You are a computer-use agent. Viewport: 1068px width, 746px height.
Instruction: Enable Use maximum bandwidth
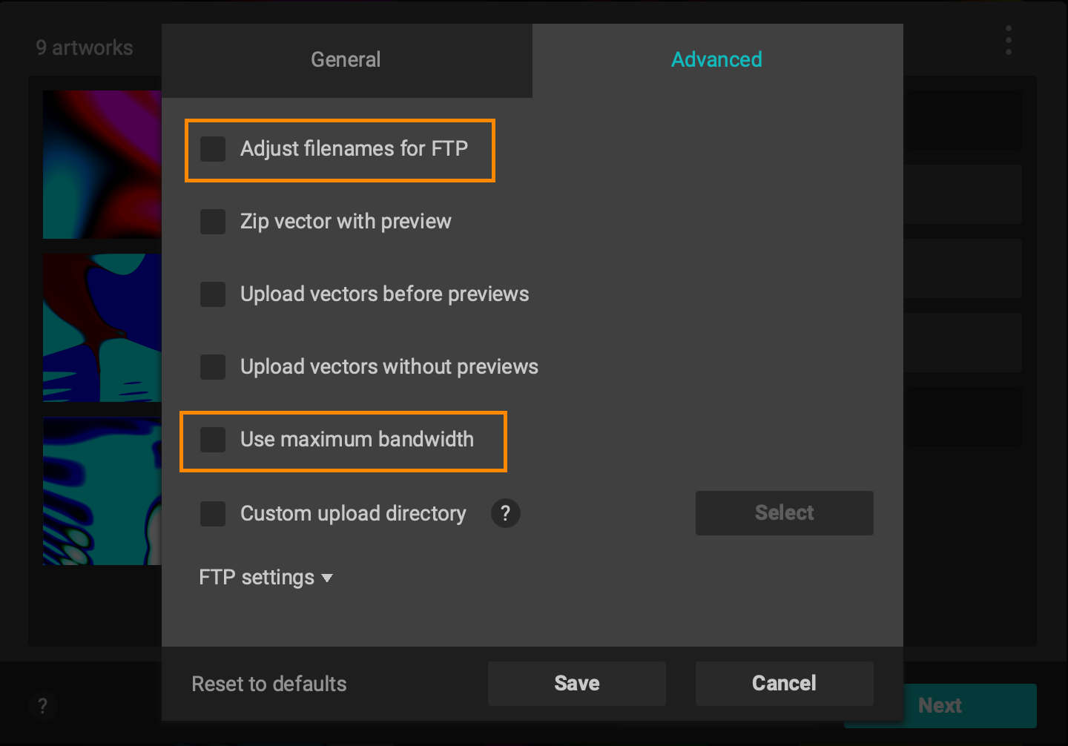[x=213, y=439]
